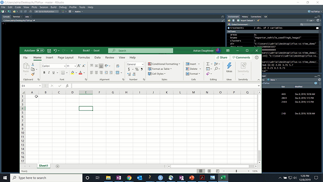The image size is (323, 182).
Task: Click the Sort & Filter icon
Action: point(216,64)
